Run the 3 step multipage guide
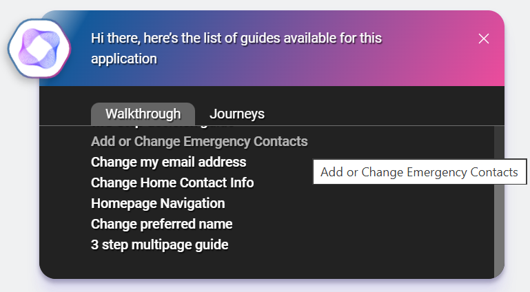The image size is (530, 292). tap(159, 245)
